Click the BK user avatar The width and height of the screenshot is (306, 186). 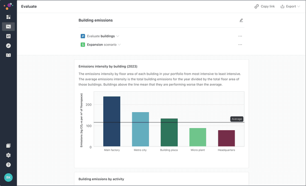(8, 177)
